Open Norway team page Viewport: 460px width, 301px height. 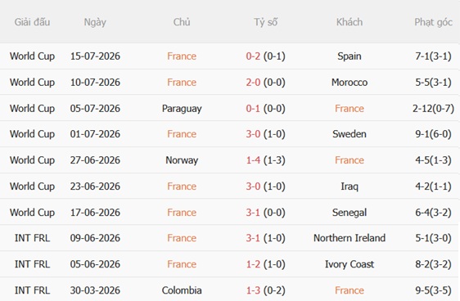tap(182, 160)
